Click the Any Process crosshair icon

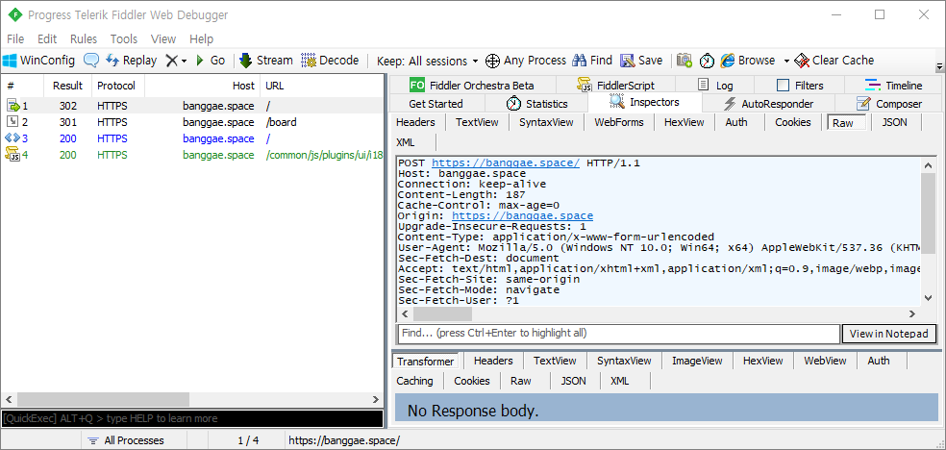492,61
